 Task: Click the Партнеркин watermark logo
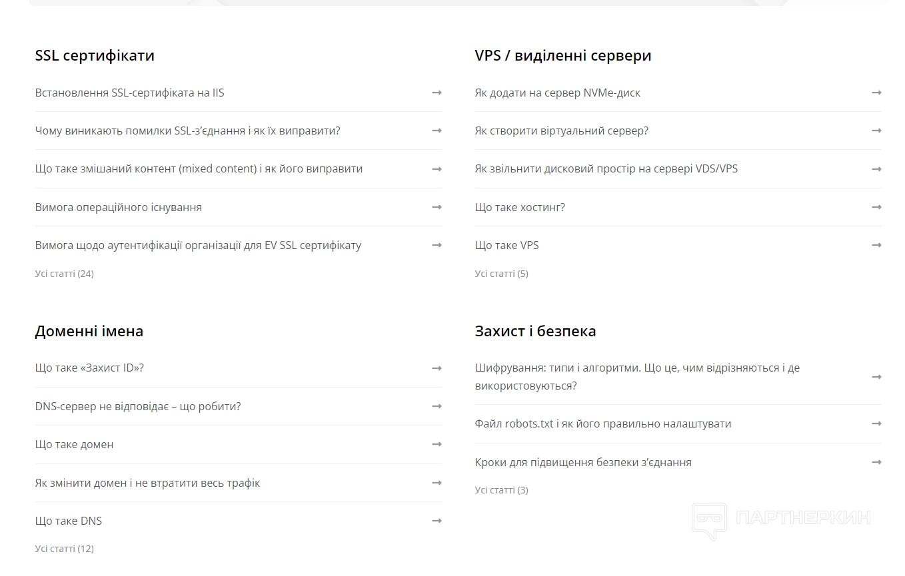pos(781,519)
